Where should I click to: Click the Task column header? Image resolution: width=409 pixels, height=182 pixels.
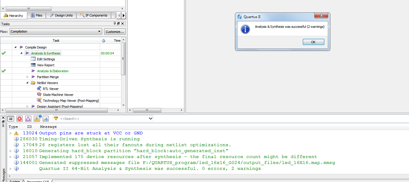(56, 41)
